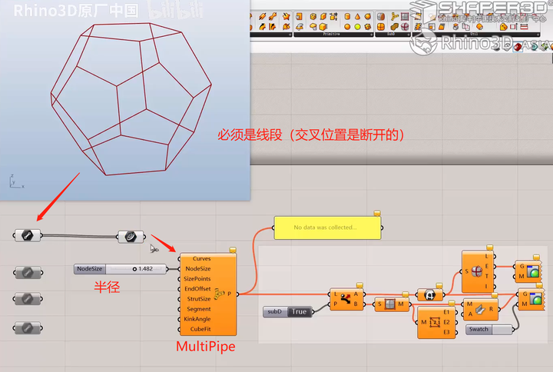Image resolution: width=553 pixels, height=372 pixels.
Task: Click the NodeSize input on MultiPipe component
Action: (198, 268)
